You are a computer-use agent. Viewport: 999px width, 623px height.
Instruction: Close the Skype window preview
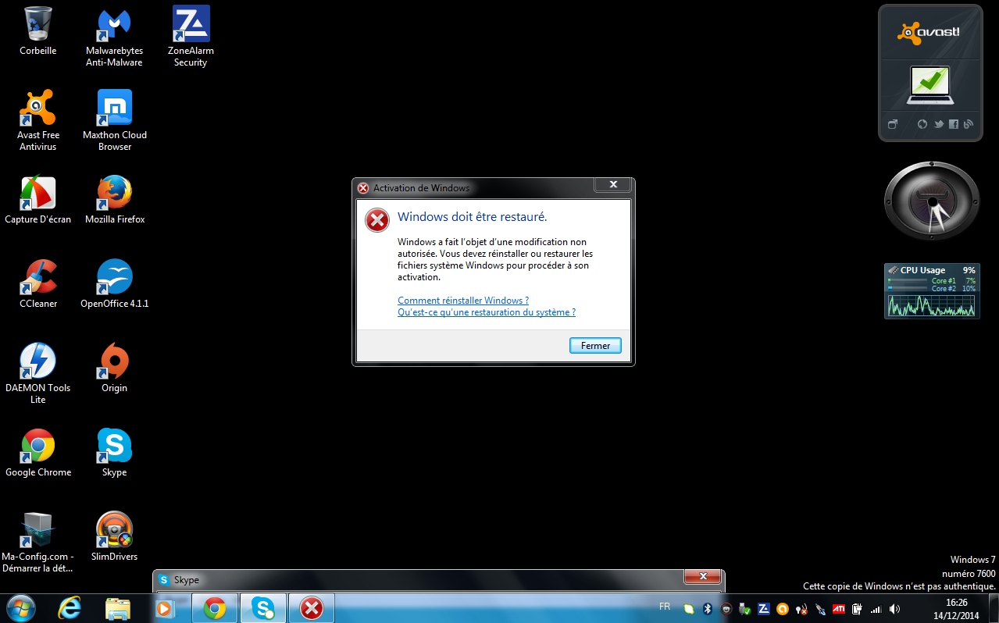(x=703, y=577)
